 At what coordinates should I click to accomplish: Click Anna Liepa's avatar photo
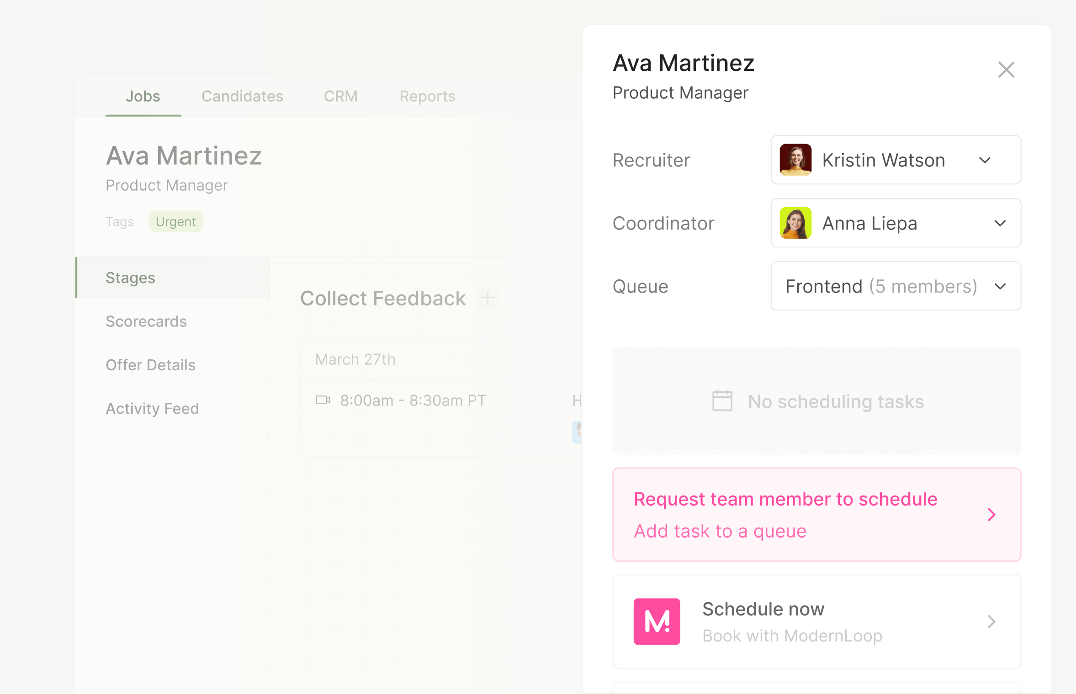(795, 223)
